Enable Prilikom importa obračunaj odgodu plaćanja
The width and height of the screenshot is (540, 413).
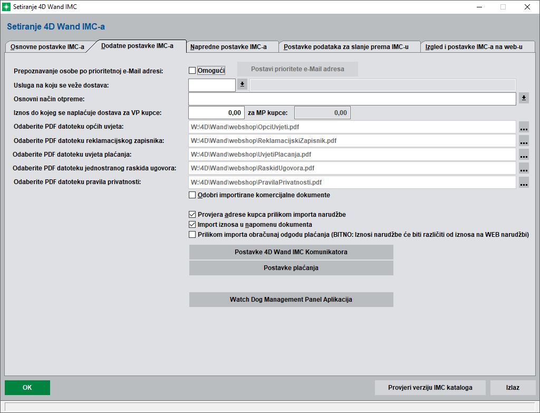click(x=192, y=235)
